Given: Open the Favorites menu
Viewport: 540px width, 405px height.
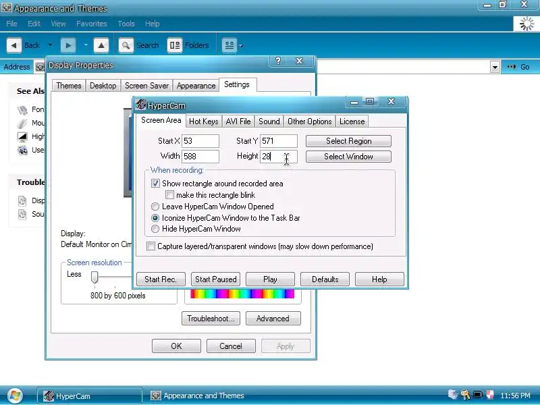Looking at the screenshot, I should click(x=92, y=24).
